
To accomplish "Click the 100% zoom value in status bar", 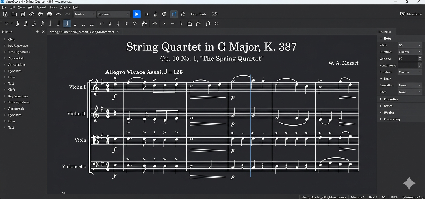I will click(394, 197).
